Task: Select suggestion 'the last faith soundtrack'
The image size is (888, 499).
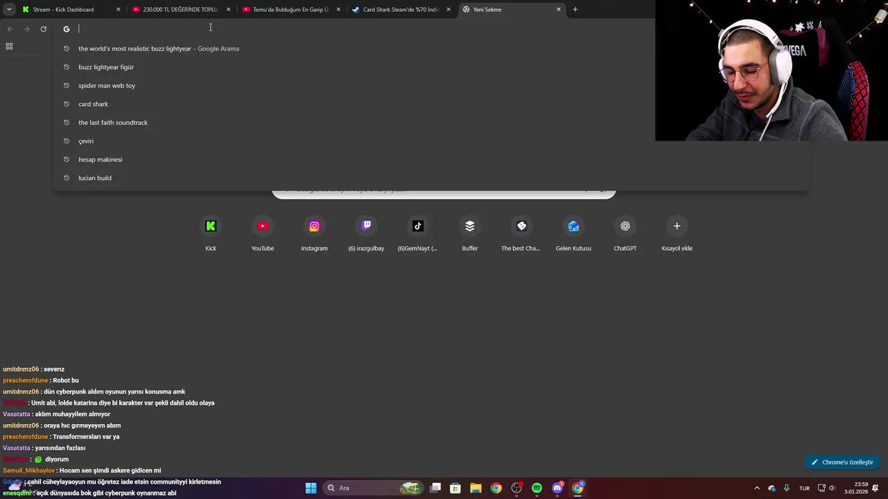Action: 430,123
